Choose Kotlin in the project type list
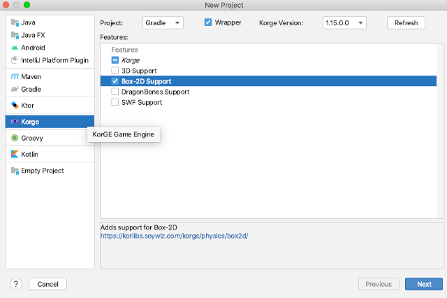The height and width of the screenshot is (298, 447). point(50,154)
